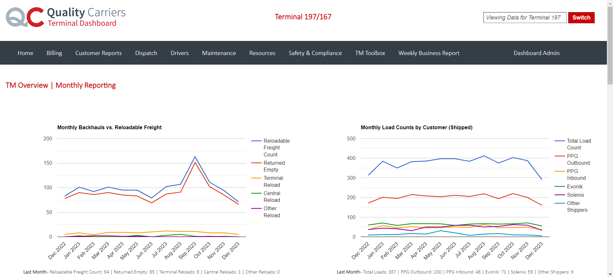Click the page vertical scrollbar thumb
Viewport: 613px width, 277px height.
pos(610,45)
